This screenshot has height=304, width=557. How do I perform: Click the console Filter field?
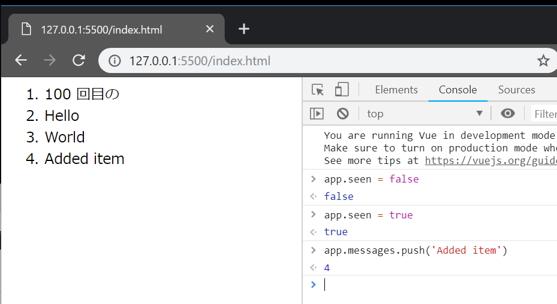[544, 114]
